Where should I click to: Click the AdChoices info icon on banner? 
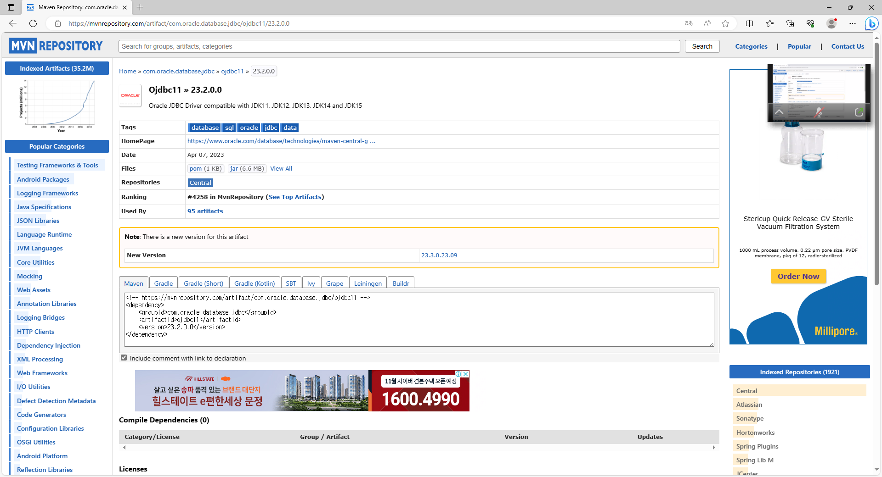(458, 374)
